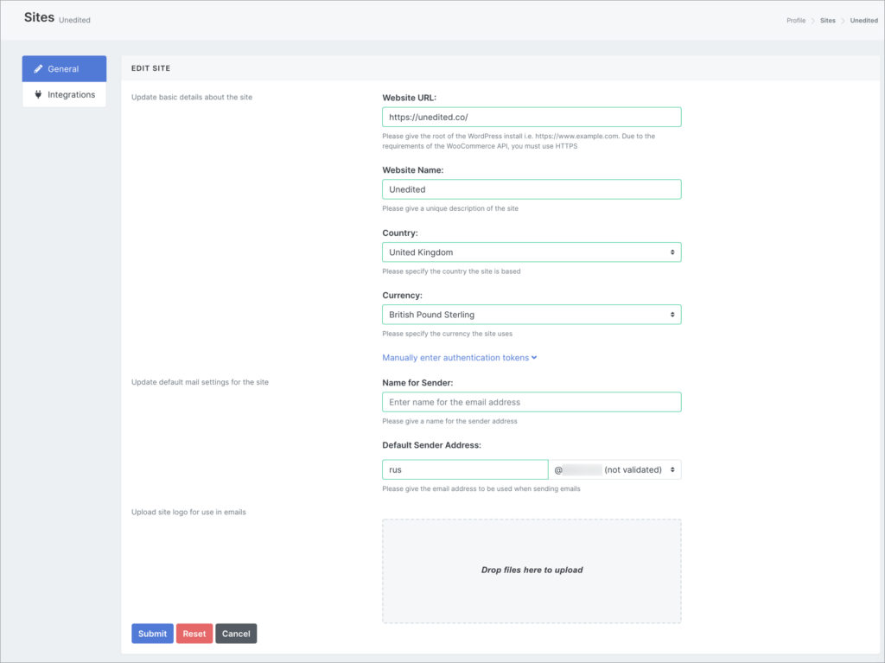Open the Country dropdown
This screenshot has height=663, width=885.
coord(531,252)
